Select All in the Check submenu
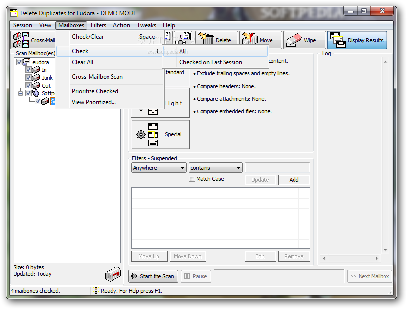This screenshot has width=407, height=309. [215, 51]
